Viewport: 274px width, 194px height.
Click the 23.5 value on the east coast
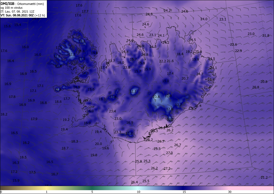[x=211, y=80]
